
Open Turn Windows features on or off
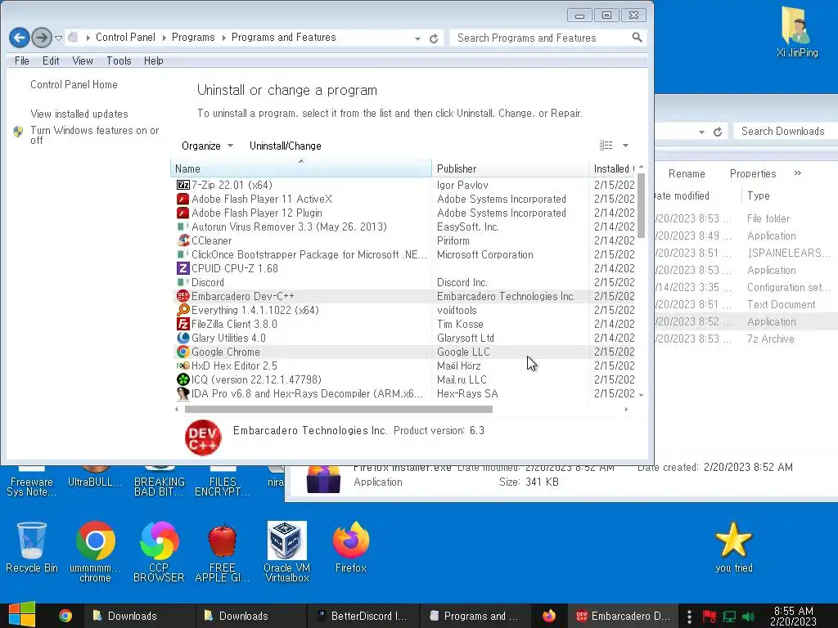tap(95, 135)
